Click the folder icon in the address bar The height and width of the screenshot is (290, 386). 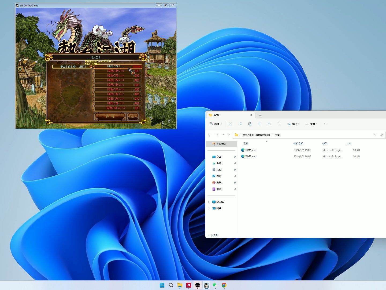(236, 135)
